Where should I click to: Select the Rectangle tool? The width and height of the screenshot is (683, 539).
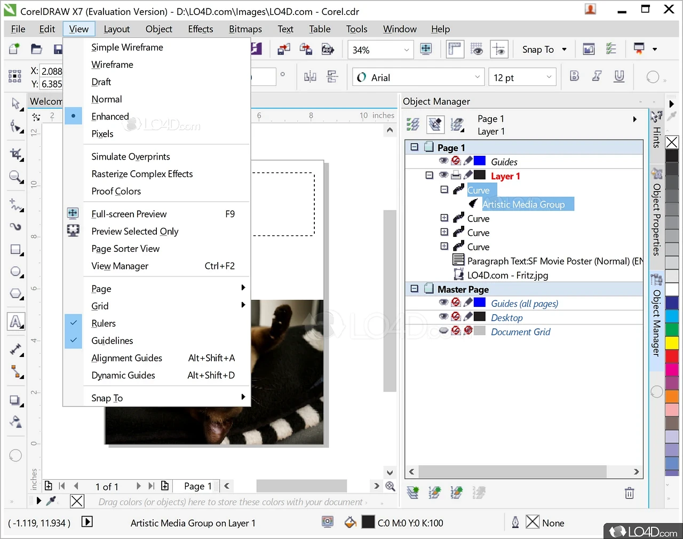(x=16, y=250)
